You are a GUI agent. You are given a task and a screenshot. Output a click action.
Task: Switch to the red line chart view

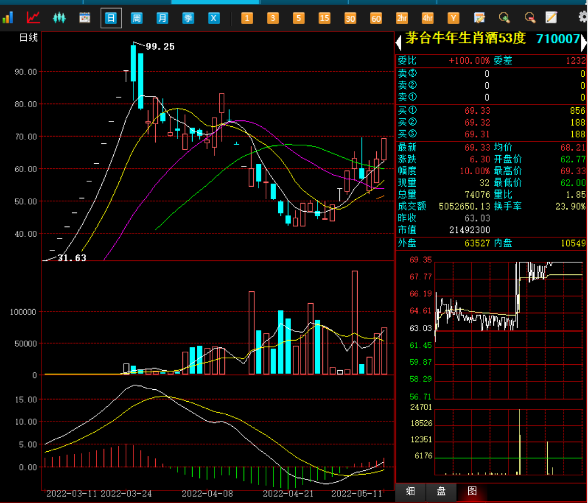click(33, 17)
